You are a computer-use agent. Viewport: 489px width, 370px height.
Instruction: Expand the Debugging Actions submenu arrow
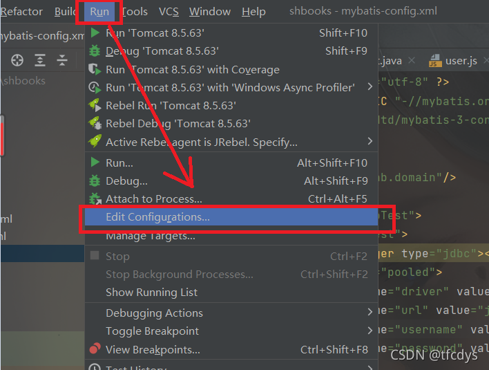click(x=370, y=312)
